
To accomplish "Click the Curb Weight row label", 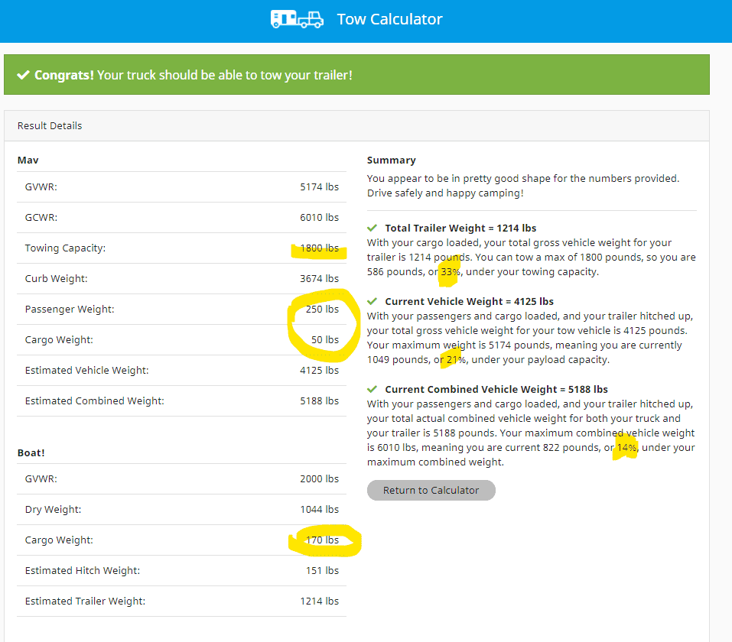I will 56,278.
